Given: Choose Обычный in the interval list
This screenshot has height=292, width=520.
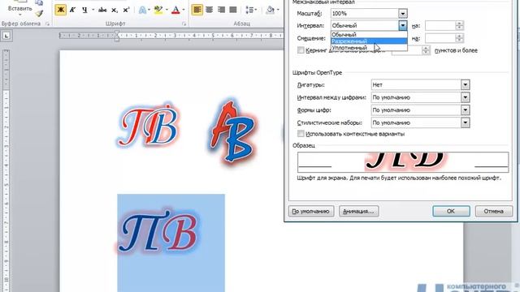Looking at the screenshot, I should click(x=369, y=34).
